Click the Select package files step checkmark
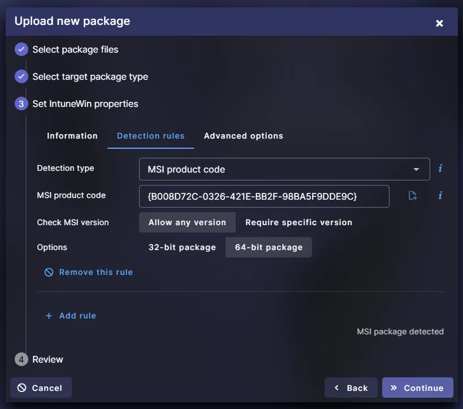The width and height of the screenshot is (463, 409). [21, 49]
